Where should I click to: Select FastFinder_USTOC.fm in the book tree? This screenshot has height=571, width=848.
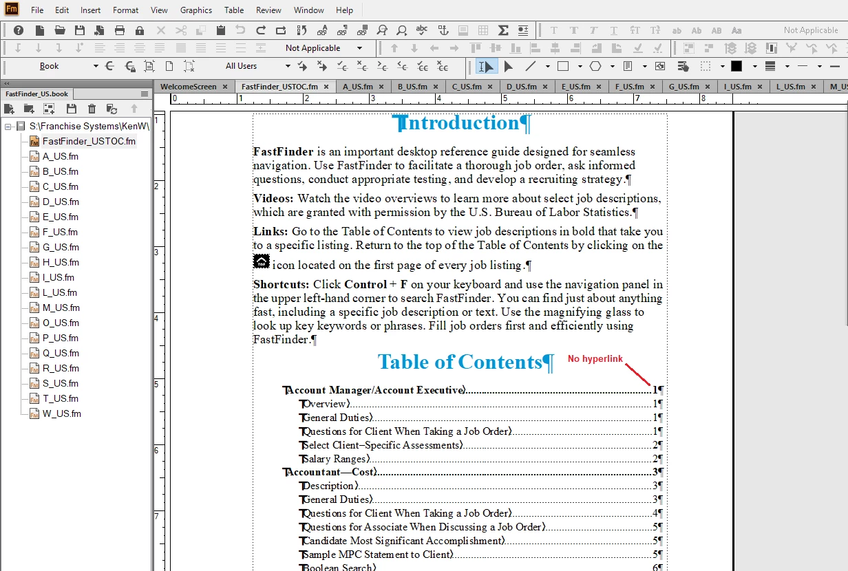(89, 141)
